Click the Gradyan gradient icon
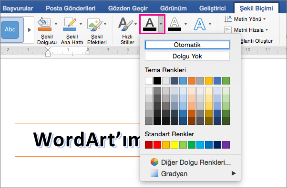This screenshot has width=287, height=188. tap(154, 173)
